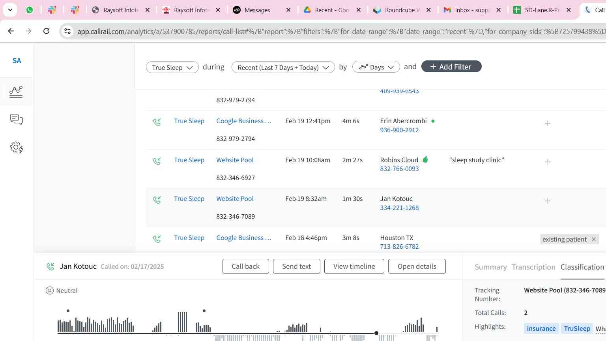Click Feb 18 4:46pm timestamp

click(306, 238)
